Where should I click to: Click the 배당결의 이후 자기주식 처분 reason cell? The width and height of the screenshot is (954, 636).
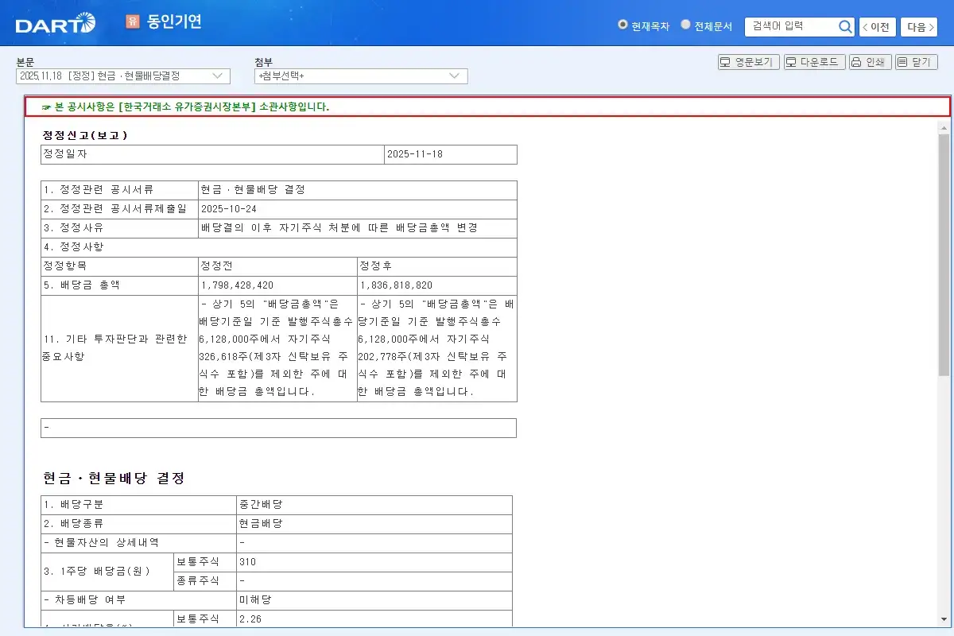(x=358, y=228)
